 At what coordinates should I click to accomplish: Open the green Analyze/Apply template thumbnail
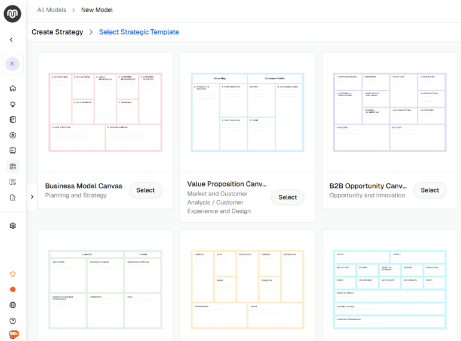(x=105, y=289)
